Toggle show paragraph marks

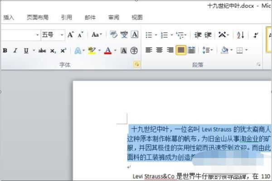pos(256,35)
